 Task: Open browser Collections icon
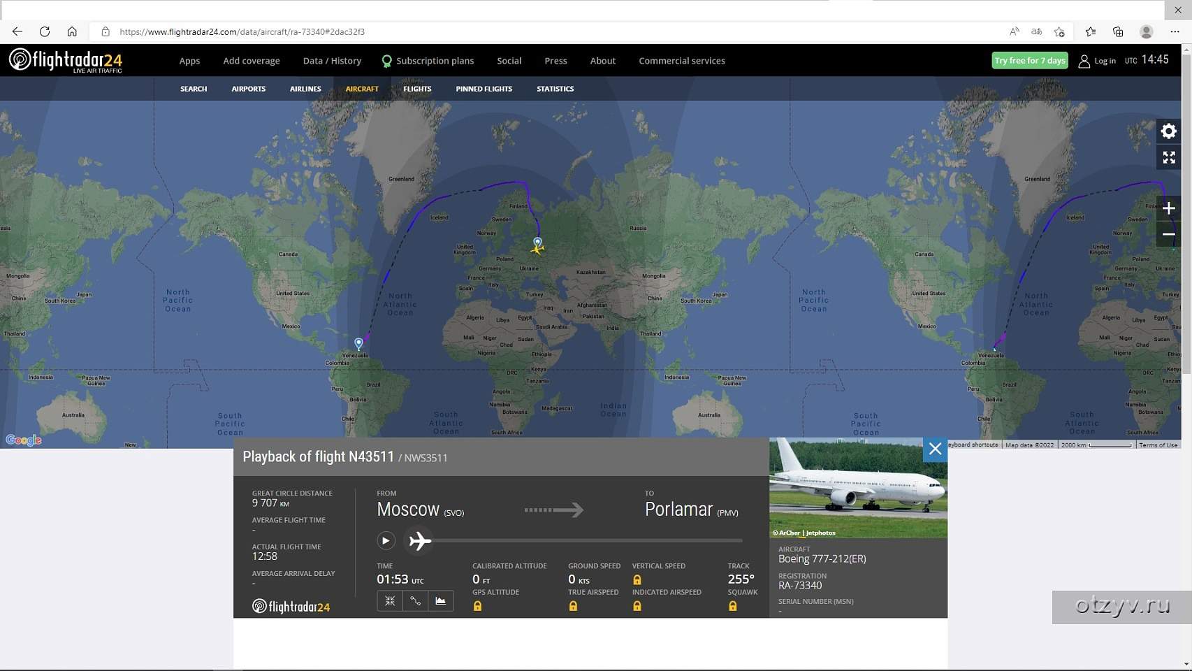(1118, 31)
